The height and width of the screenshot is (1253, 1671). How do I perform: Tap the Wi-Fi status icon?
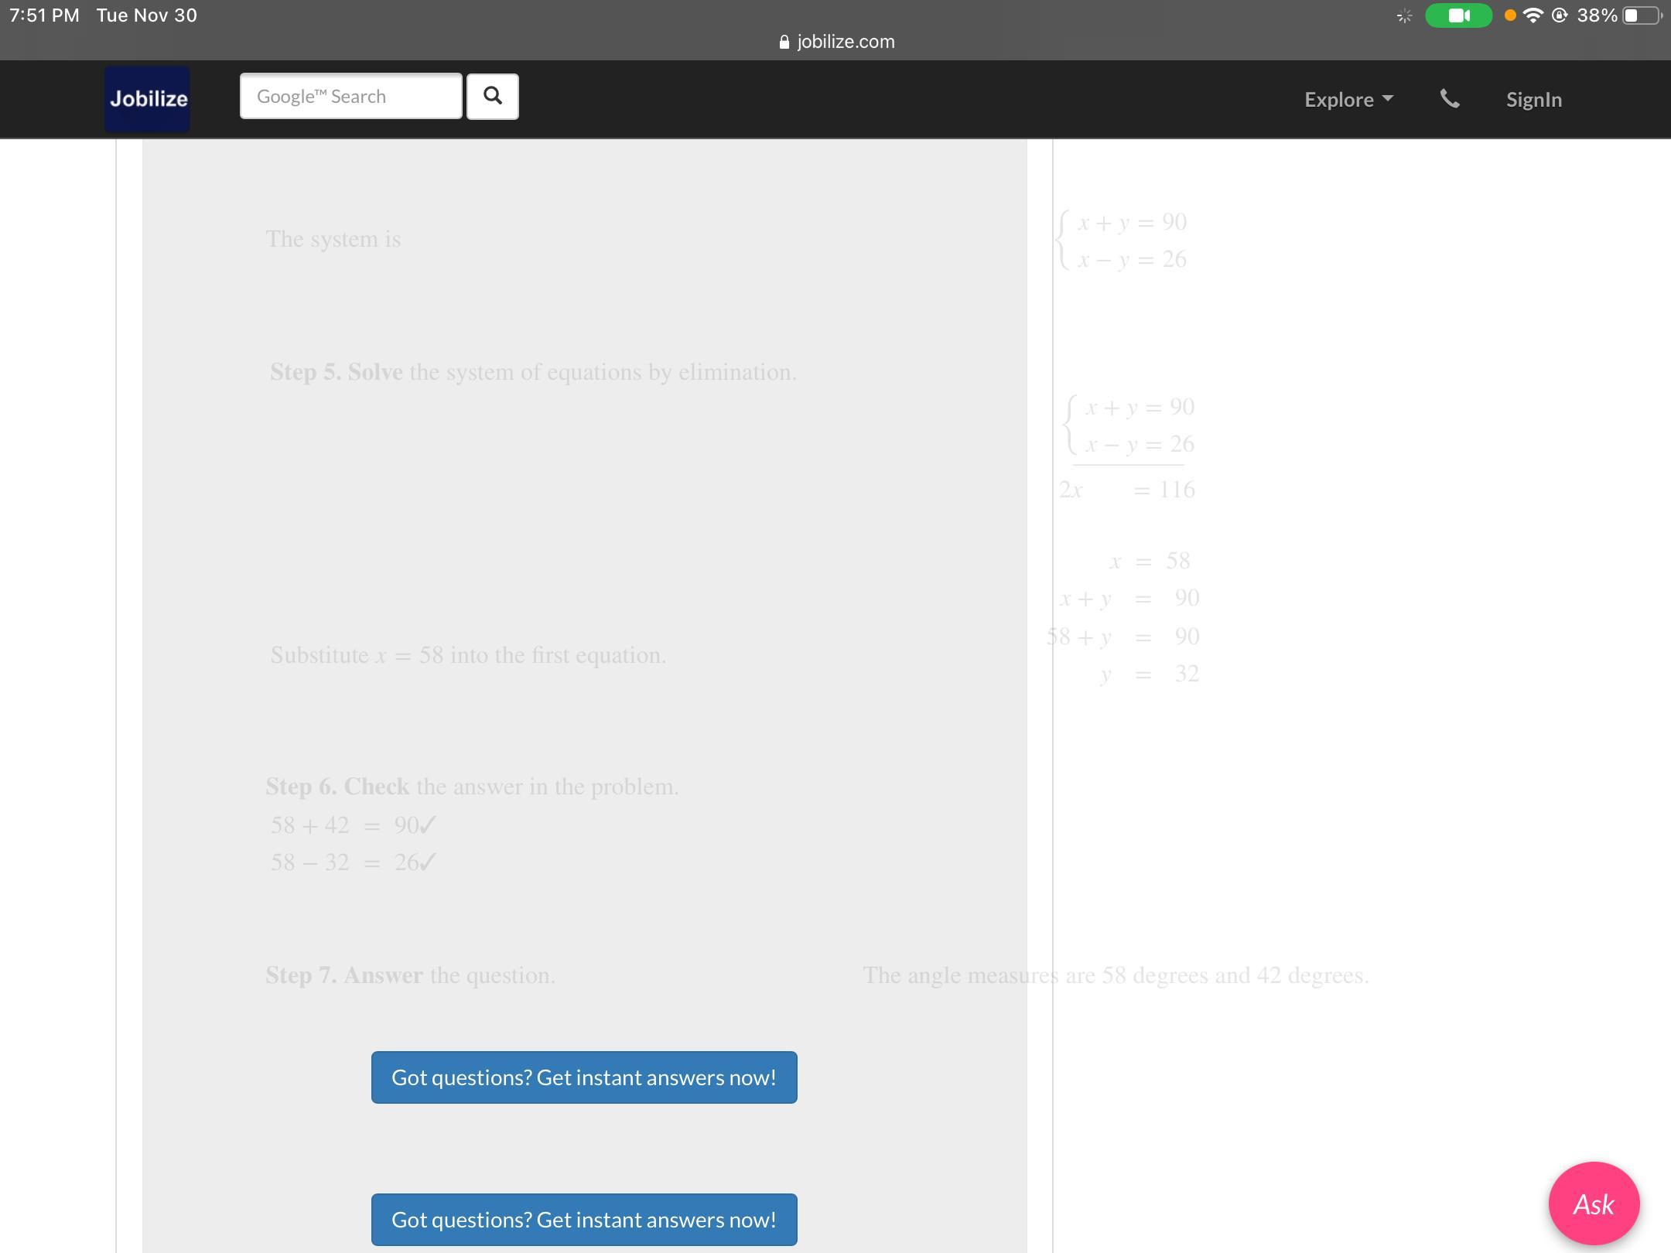pyautogui.click(x=1533, y=15)
